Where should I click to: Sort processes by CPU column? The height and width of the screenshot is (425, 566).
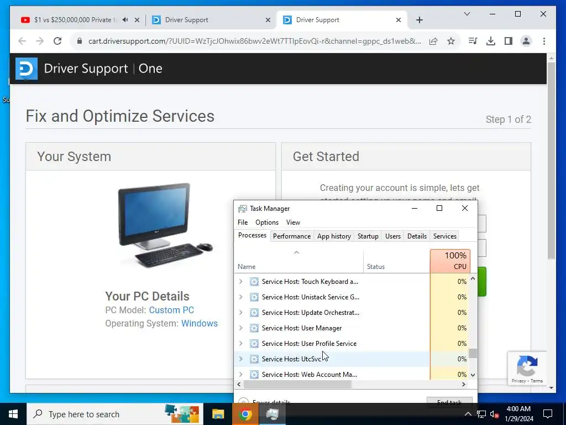pyautogui.click(x=450, y=261)
